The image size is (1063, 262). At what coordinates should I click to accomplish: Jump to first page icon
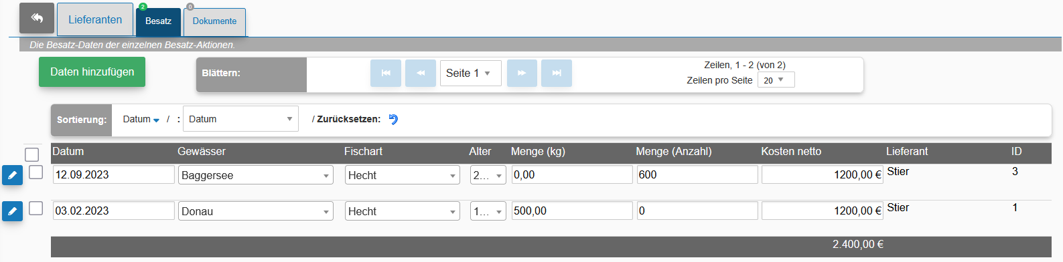point(386,73)
